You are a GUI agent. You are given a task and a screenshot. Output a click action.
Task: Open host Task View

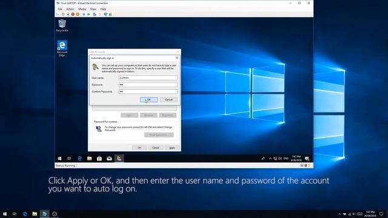point(15,214)
